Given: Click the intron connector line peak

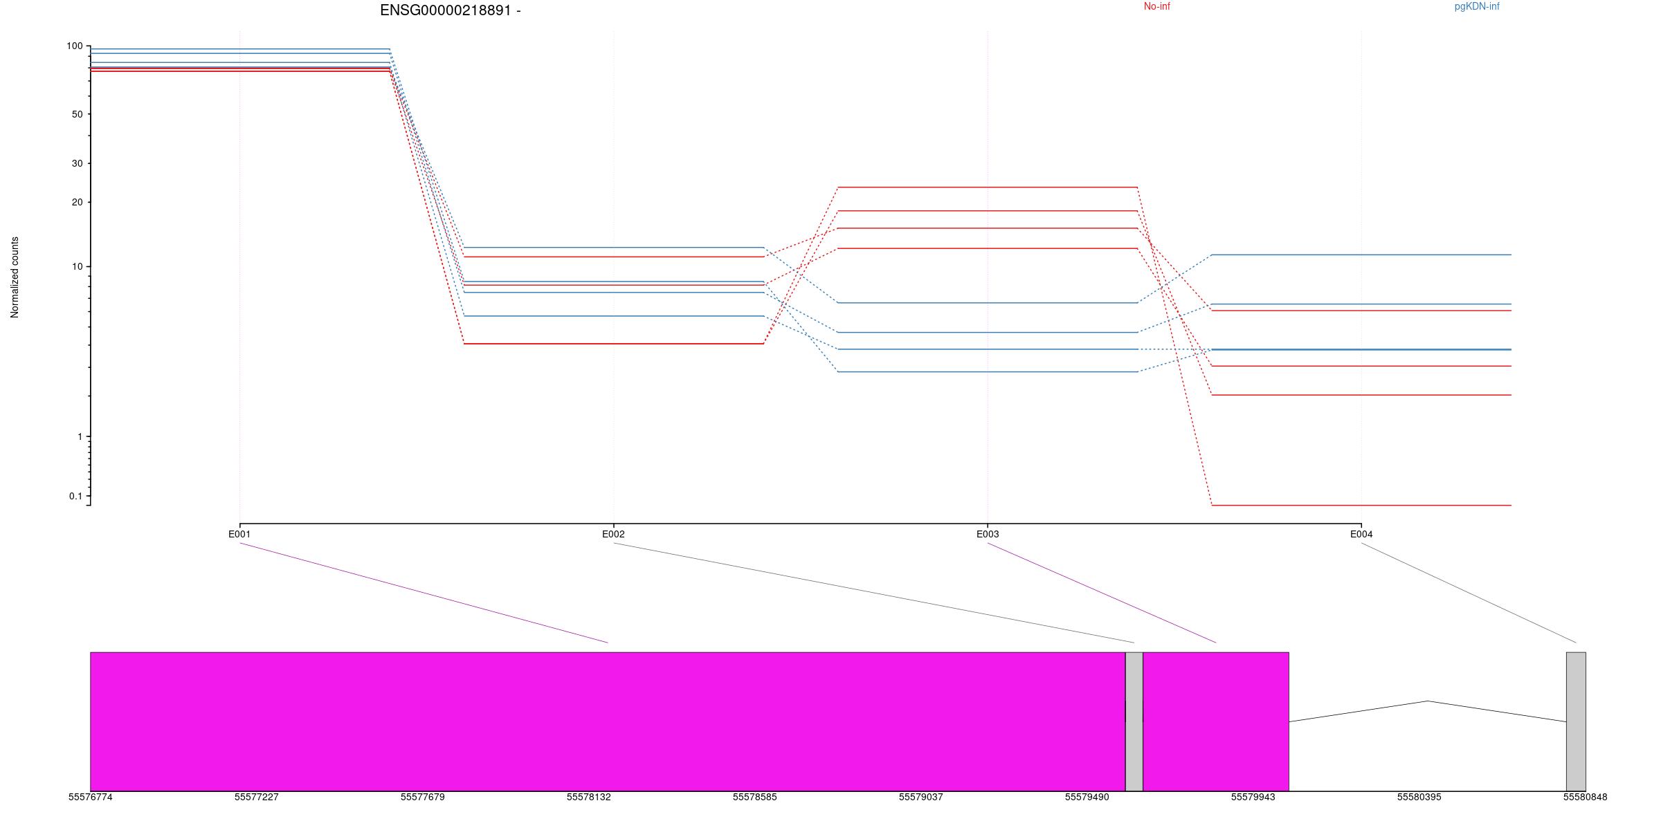Looking at the screenshot, I should (x=1427, y=701).
